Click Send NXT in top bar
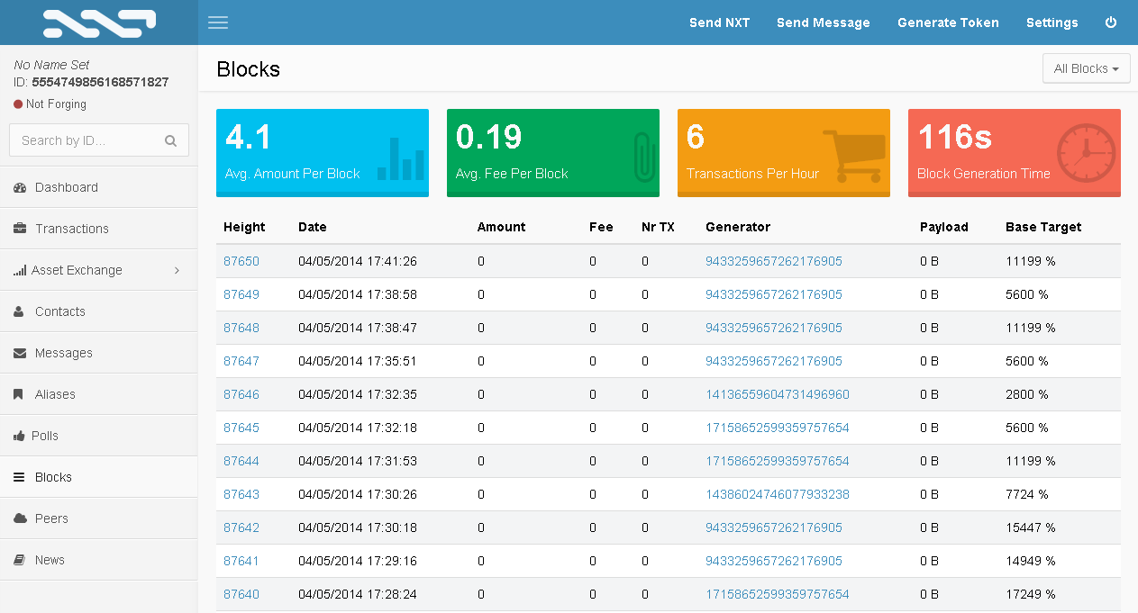Viewport: 1138px width, 613px height. [x=719, y=23]
